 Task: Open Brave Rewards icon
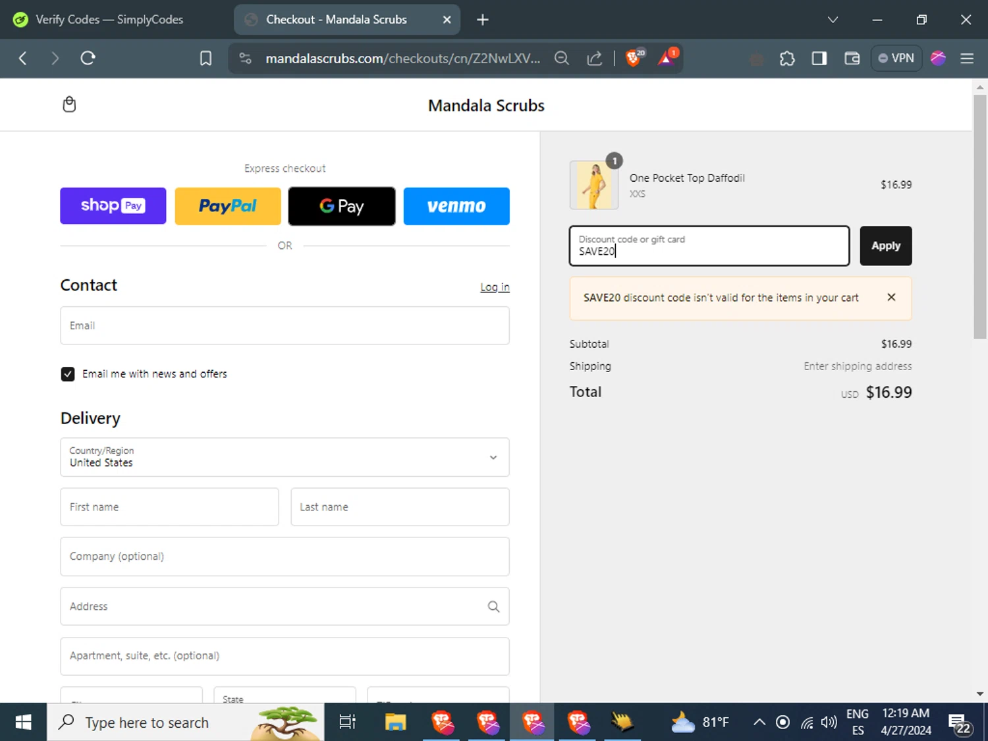[x=667, y=58]
